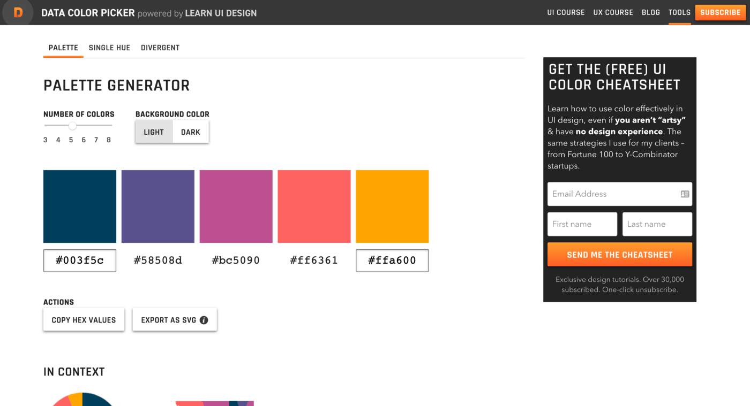Click the coral #ff6361 swatch
Screen dimensions: 750x406
(314, 206)
